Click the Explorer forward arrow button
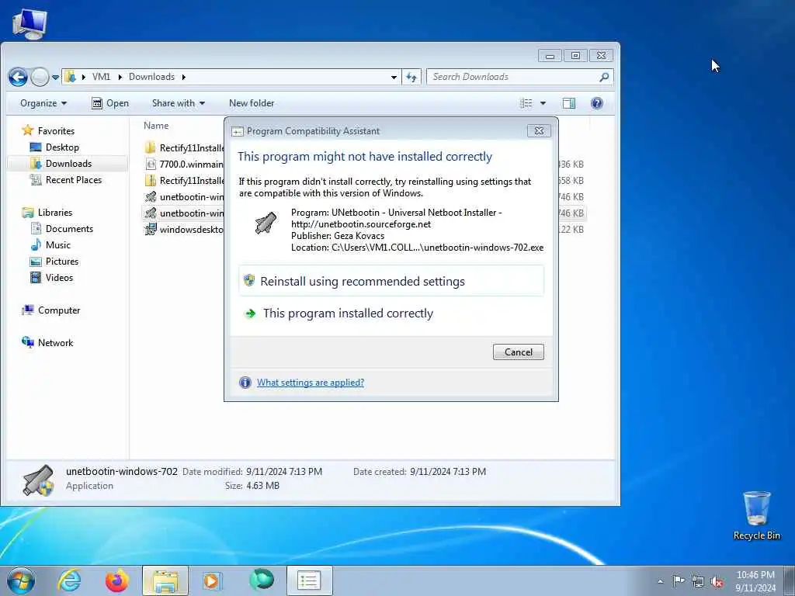 (x=40, y=77)
